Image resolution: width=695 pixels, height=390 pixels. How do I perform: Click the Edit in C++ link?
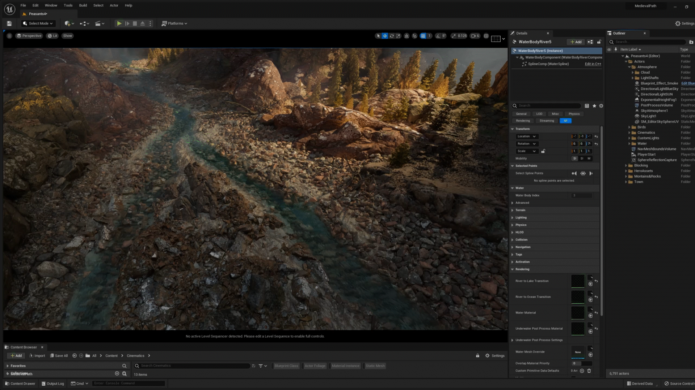click(x=593, y=64)
